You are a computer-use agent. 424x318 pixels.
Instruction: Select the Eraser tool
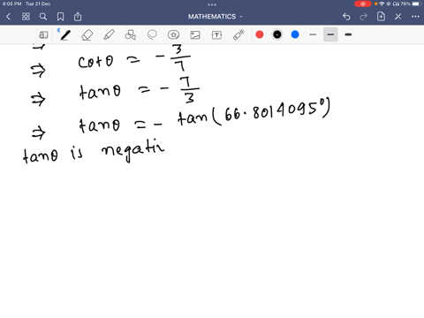[x=87, y=34]
